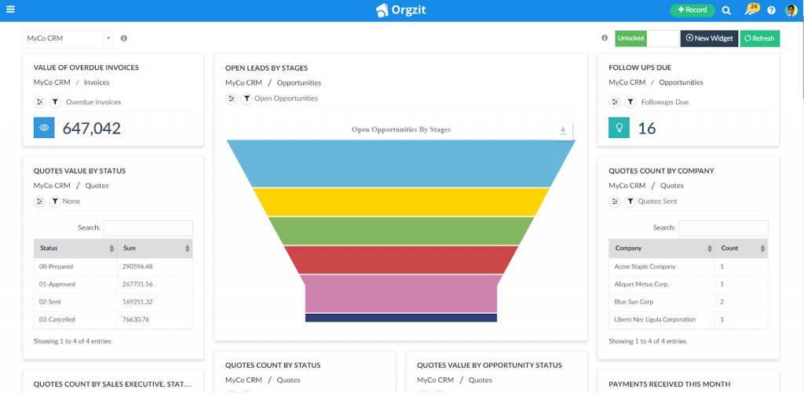This screenshot has width=804, height=393.
Task: Click filter icon next to Open Opportunities
Action: 247,98
